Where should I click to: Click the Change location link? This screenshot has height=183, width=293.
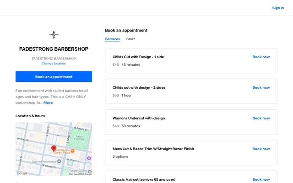point(54,64)
